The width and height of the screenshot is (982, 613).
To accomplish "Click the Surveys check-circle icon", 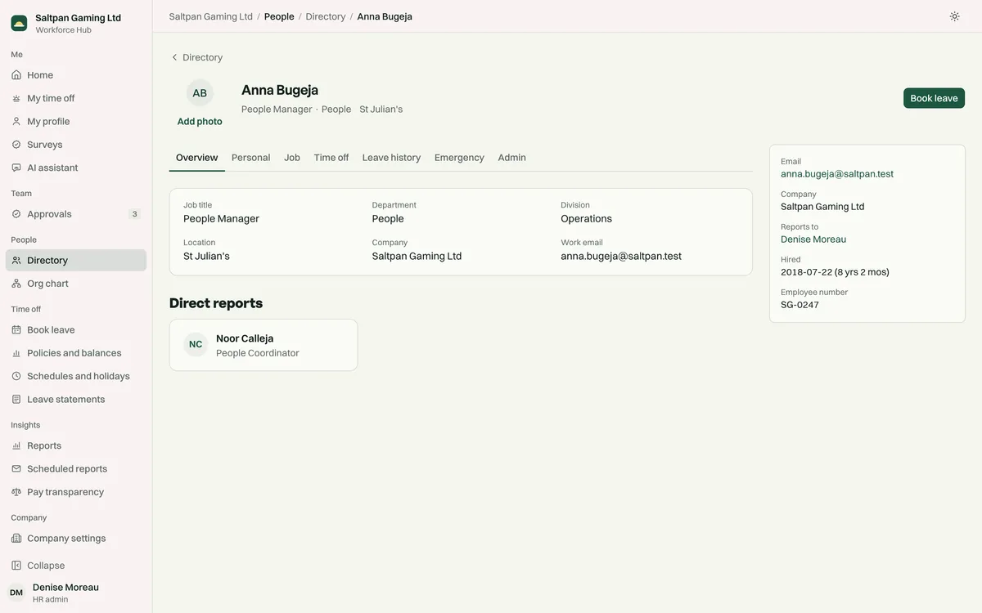I will pos(16,145).
